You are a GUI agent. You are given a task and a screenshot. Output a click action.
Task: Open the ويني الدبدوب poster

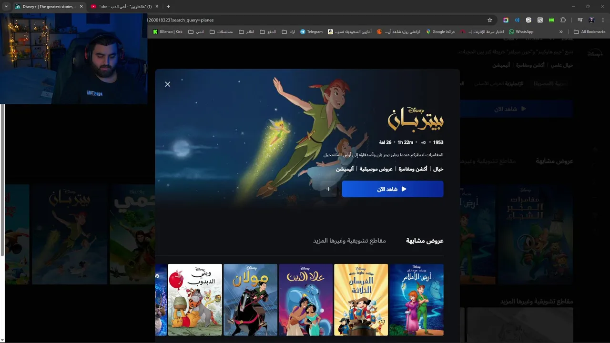pyautogui.click(x=195, y=300)
